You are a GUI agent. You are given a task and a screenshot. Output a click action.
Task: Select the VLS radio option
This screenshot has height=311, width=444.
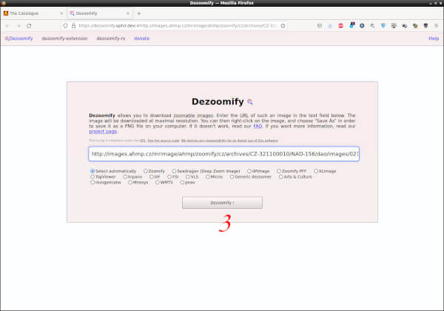[188, 177]
